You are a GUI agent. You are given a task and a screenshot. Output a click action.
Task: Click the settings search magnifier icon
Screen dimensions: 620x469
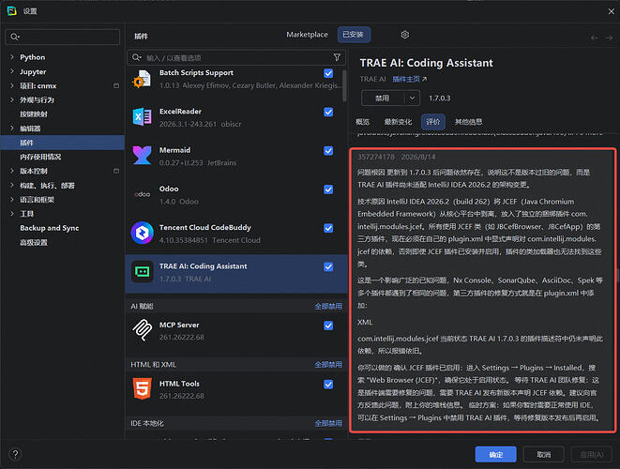pyautogui.click(x=15, y=37)
